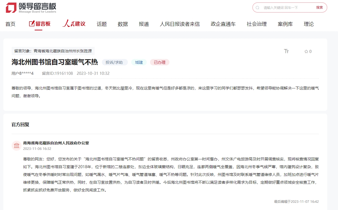Image resolution: width=338 pixels, height=210 pixels.
Task: Navigate to 数据 page
Action: coord(123,24)
